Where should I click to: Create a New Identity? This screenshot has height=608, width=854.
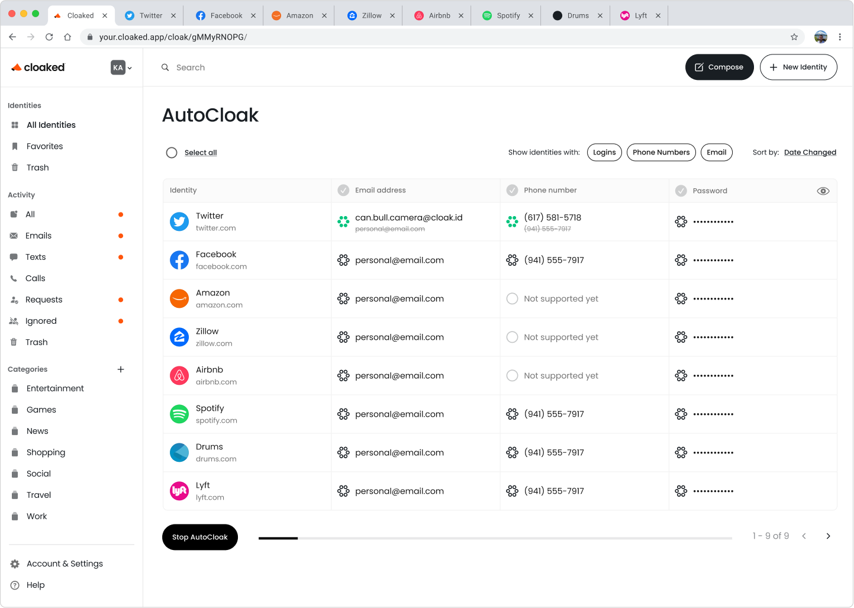click(x=798, y=67)
